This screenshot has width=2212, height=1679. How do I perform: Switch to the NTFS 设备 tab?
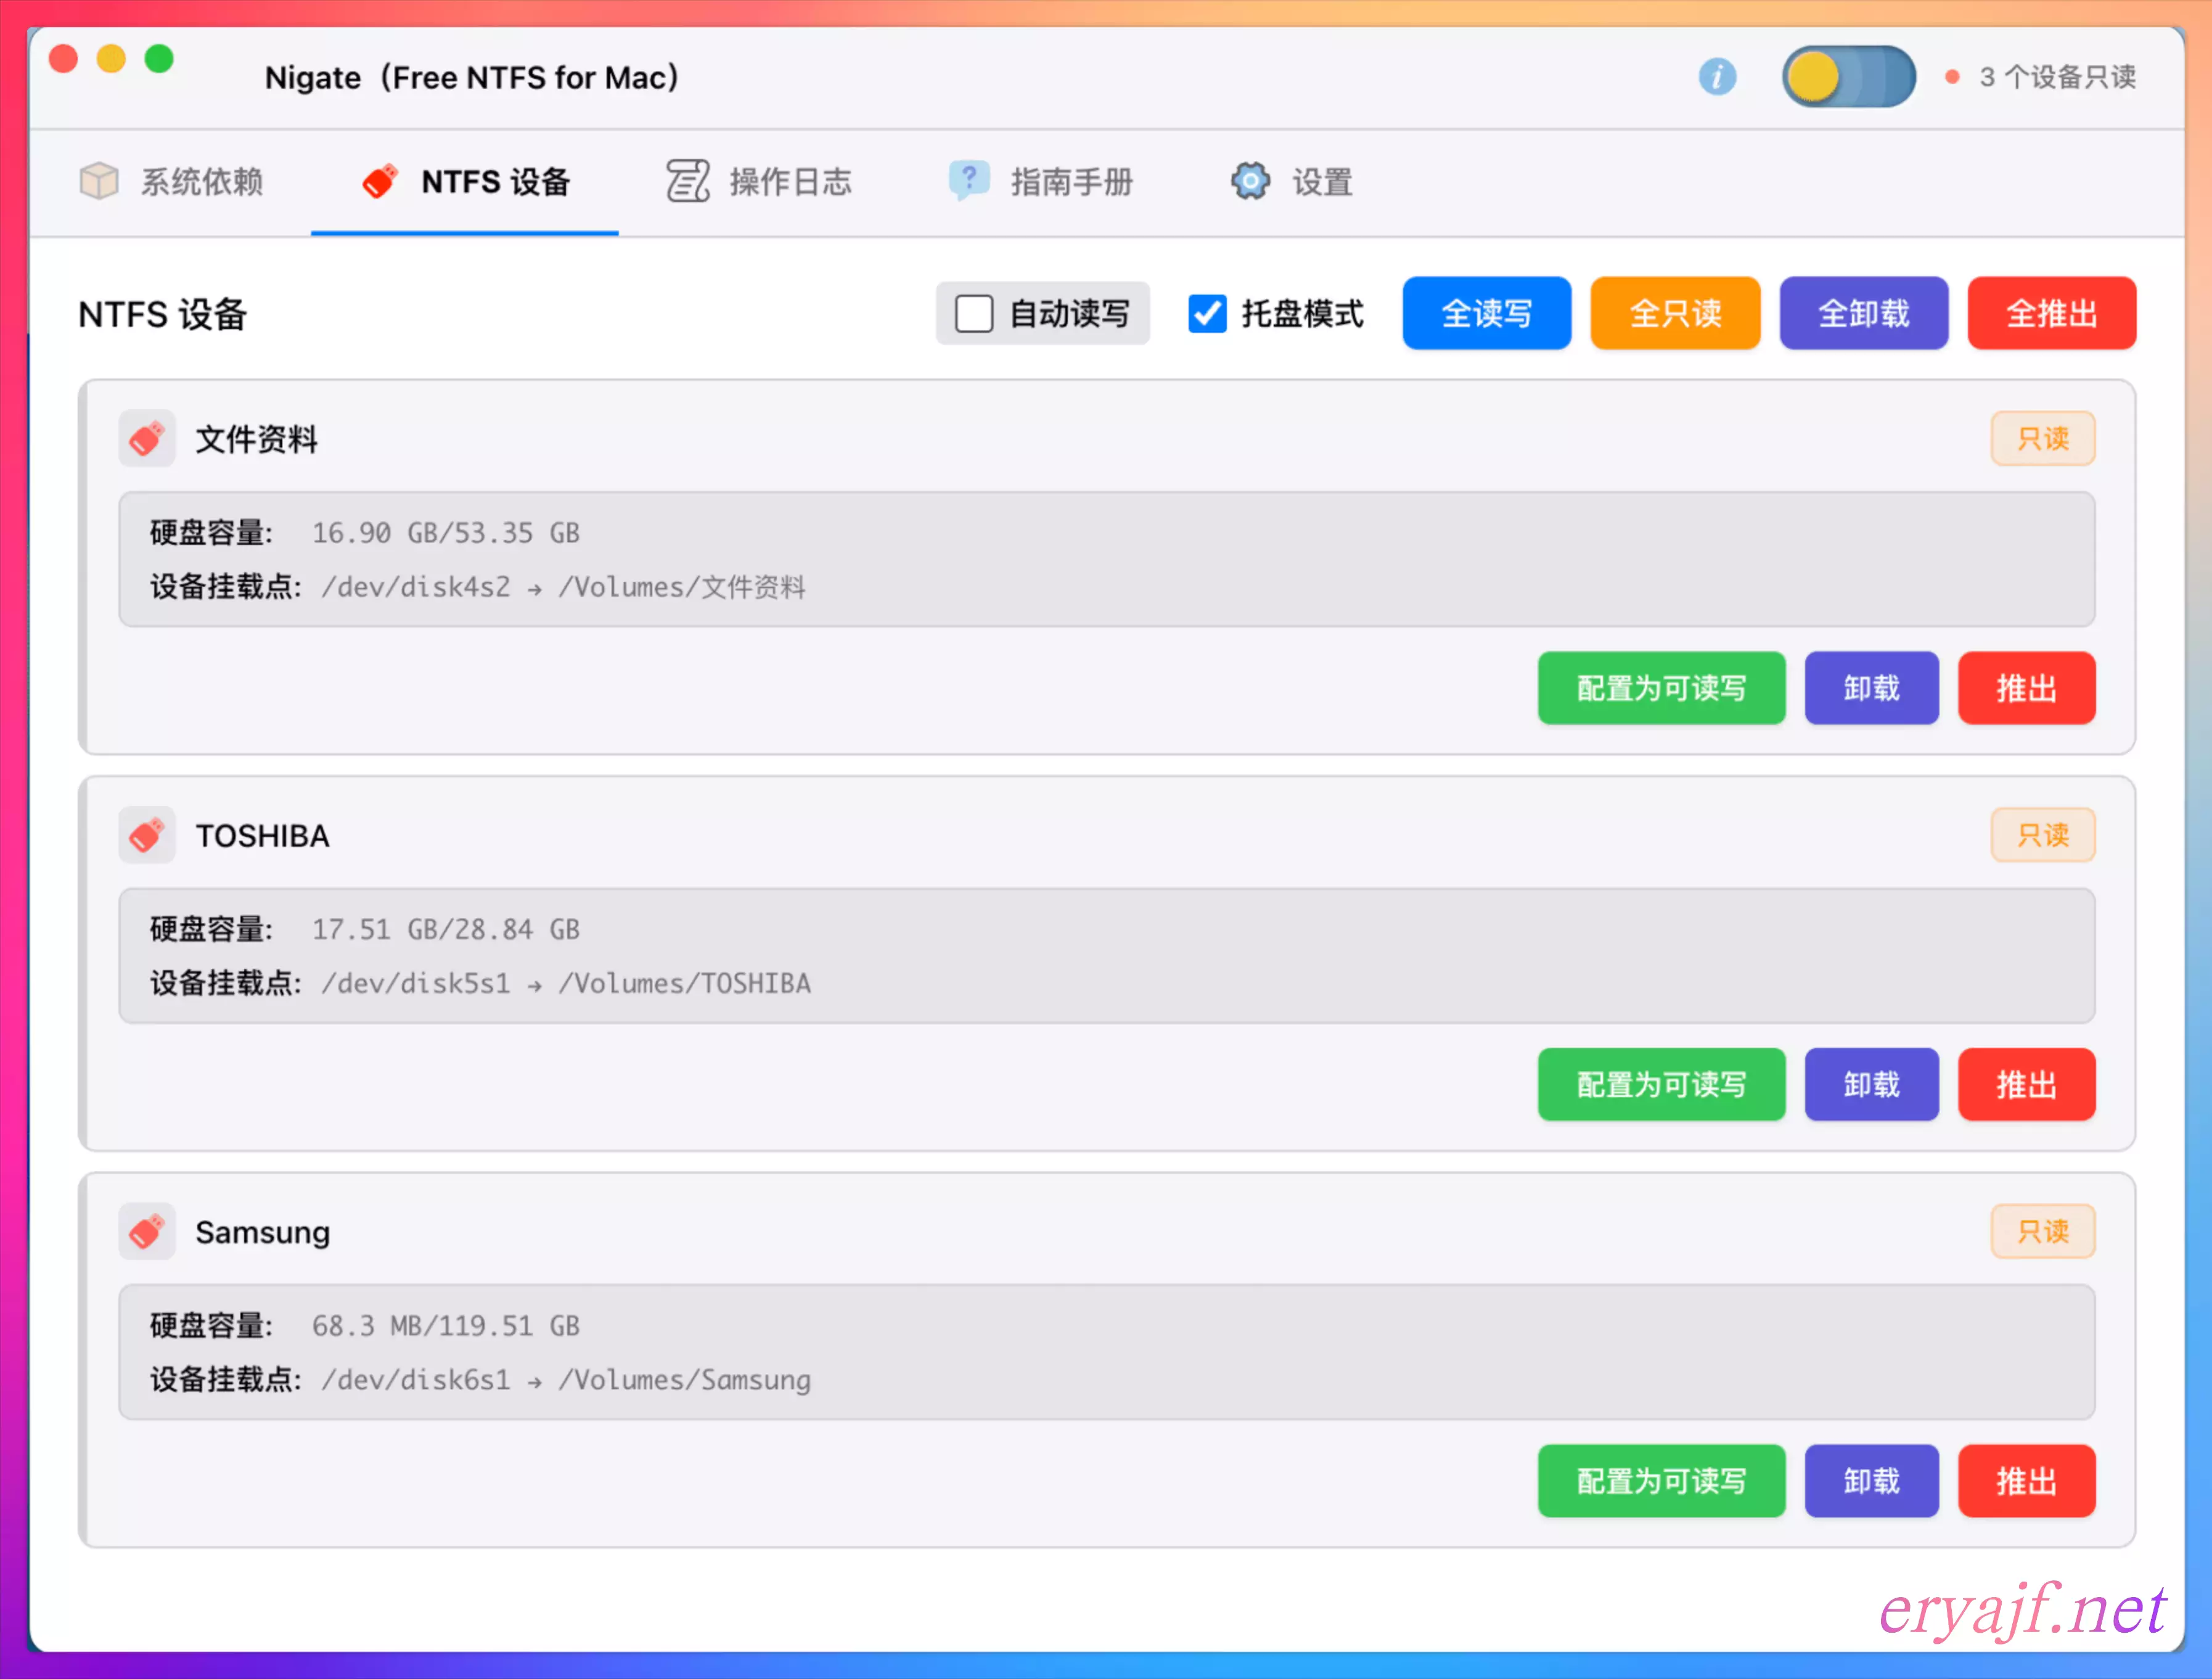pyautogui.click(x=465, y=182)
